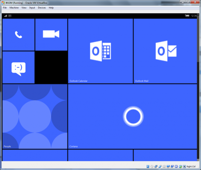
Task: Open the View menu
Action: pos(24,8)
